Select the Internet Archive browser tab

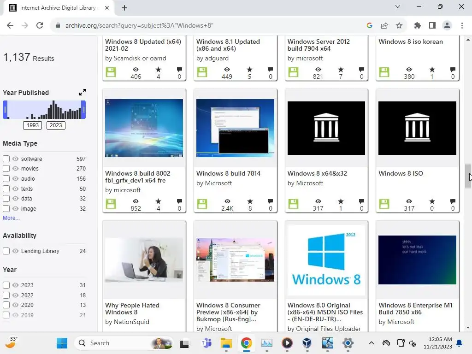(x=59, y=8)
